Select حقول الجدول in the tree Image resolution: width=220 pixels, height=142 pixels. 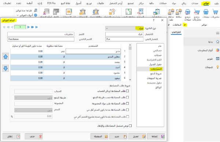pyautogui.click(x=155, y=64)
